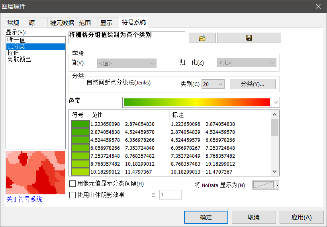
Task: Click label cell 10.18299013 - 11.4797367
Action: coord(202,172)
